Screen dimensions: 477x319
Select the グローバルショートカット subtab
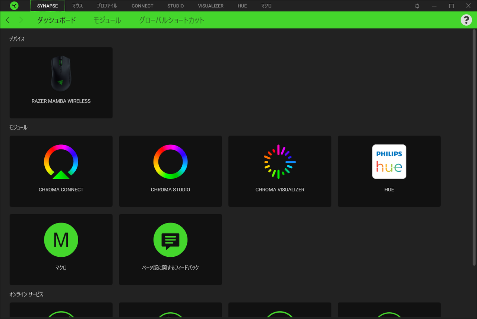click(x=172, y=20)
